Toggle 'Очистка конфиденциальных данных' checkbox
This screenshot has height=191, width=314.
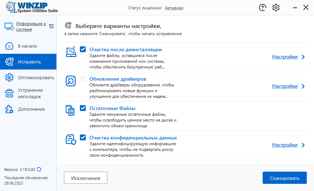[83, 138]
